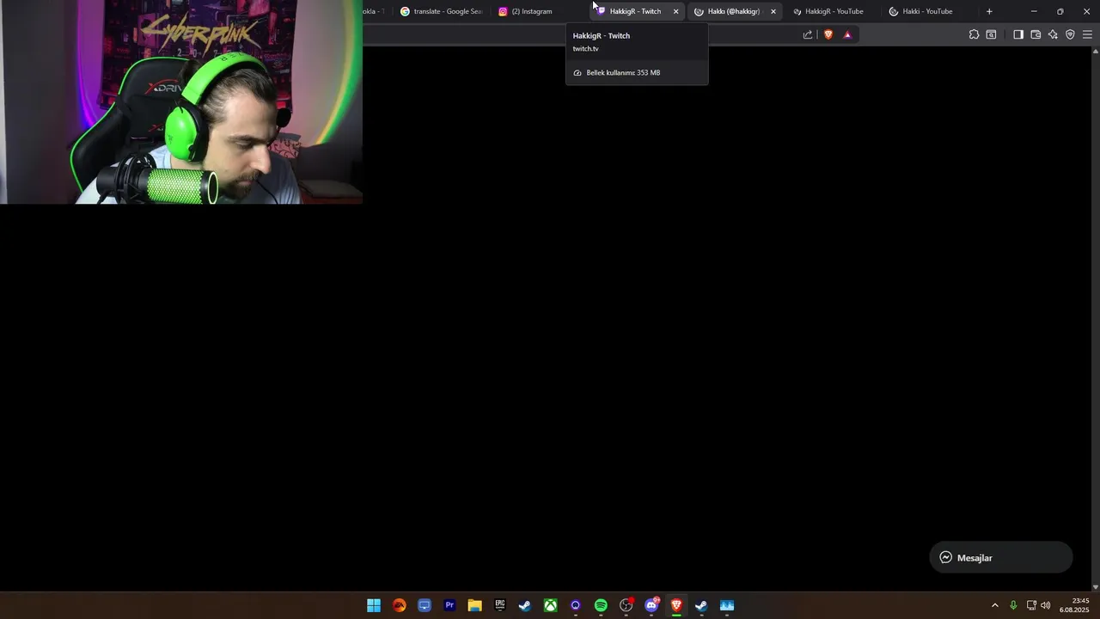Open Brave Rewards triangle icon

[x=847, y=34]
